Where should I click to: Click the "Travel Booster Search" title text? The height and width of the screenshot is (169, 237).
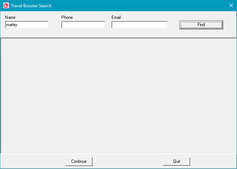click(x=31, y=6)
